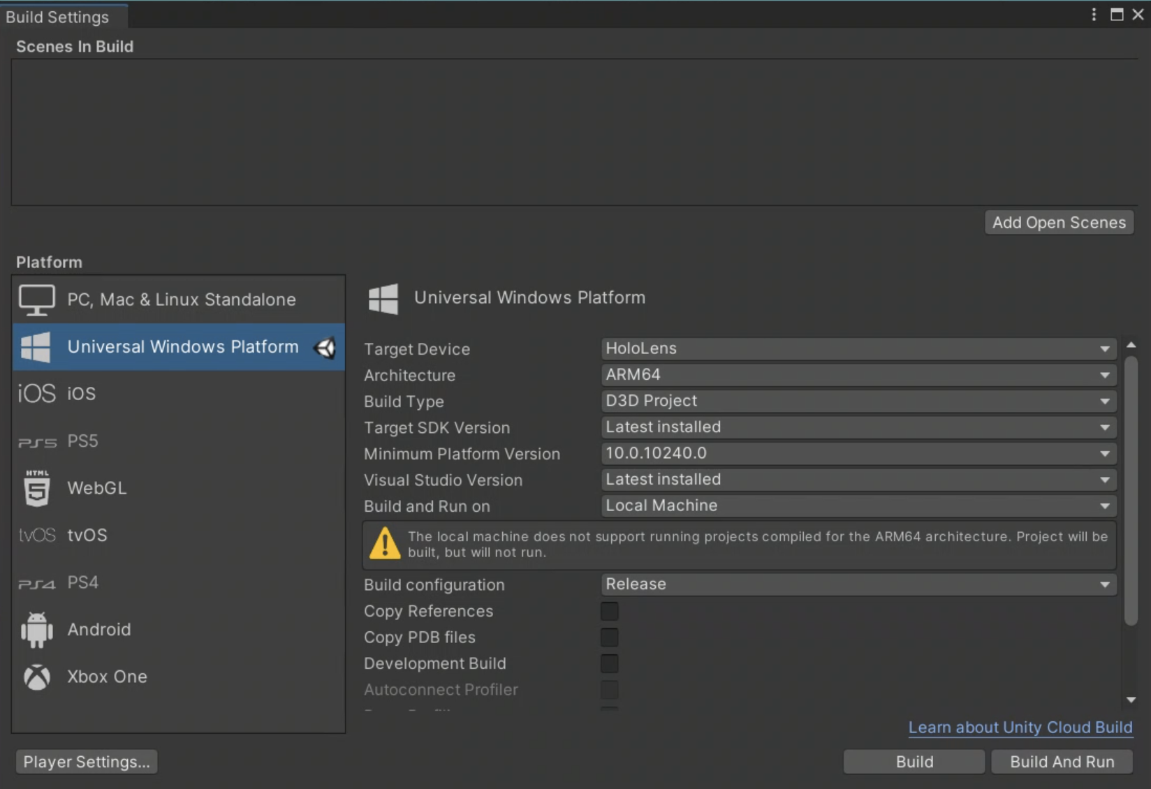Select the tvOS platform icon

[37, 535]
